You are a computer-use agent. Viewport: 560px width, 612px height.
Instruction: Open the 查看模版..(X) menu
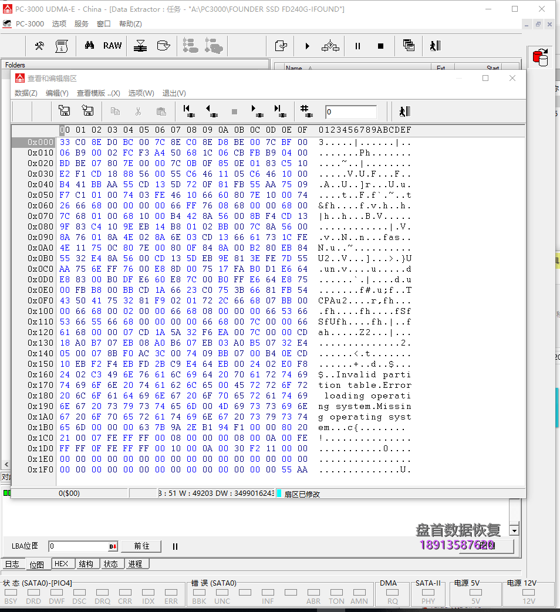pos(99,93)
